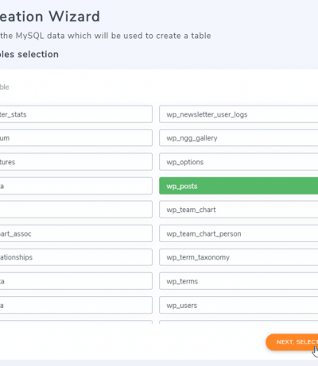This screenshot has width=318, height=366.
Task: Pick the left-column table beside wp_users
Action: [x=76, y=305]
